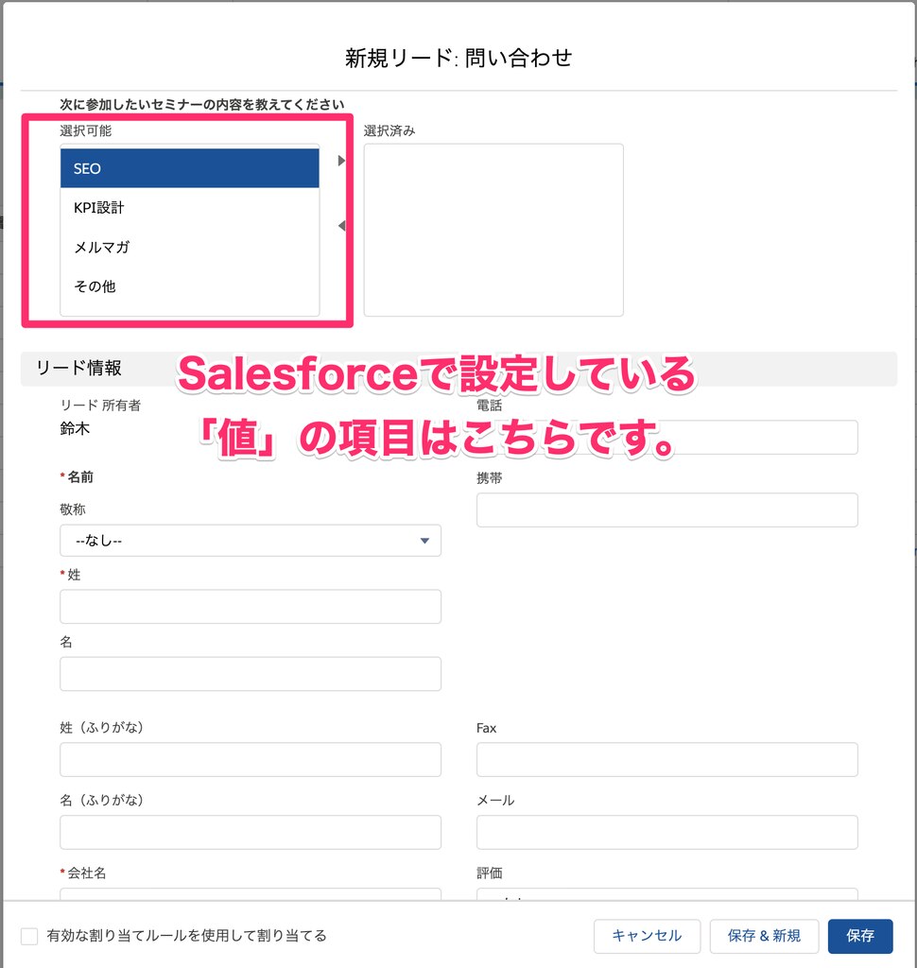The height and width of the screenshot is (968, 917).
Task: Focus the 姓（ふりがな） field
Action: click(x=251, y=759)
